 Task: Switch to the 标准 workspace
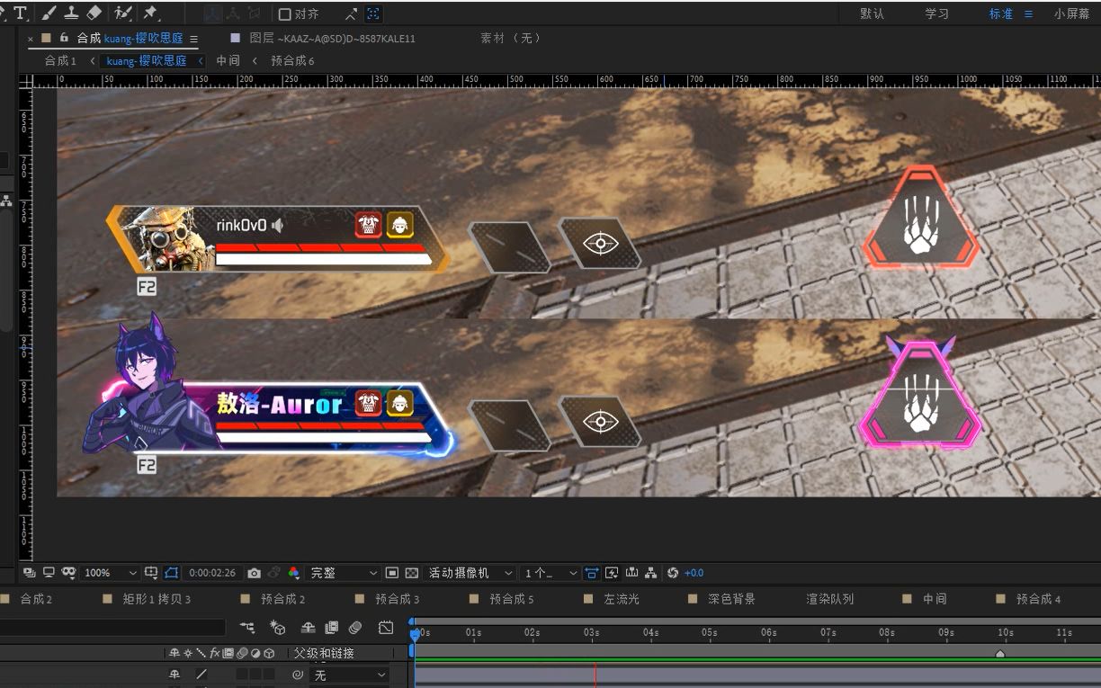(1000, 14)
